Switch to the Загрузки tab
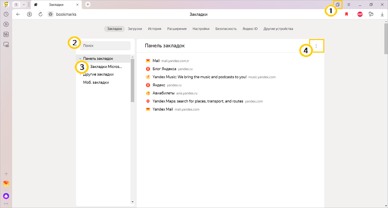Viewport: 388px width, 208px height. pos(135,29)
